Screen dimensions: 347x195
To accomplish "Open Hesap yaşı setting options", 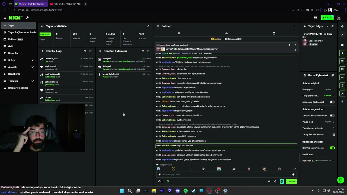I will [319, 89].
